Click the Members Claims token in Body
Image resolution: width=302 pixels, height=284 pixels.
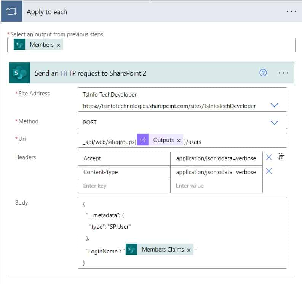tap(160, 249)
